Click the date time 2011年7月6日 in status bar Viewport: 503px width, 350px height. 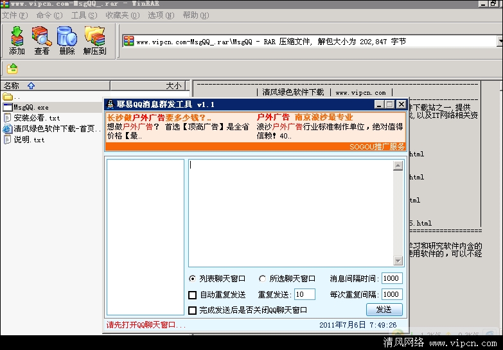(342, 325)
